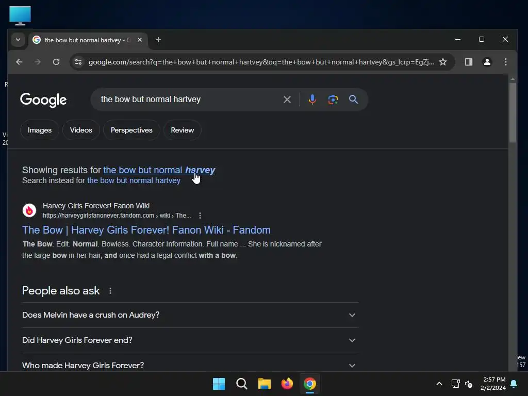The height and width of the screenshot is (396, 528).
Task: Close the Google search tab
Action: point(140,40)
